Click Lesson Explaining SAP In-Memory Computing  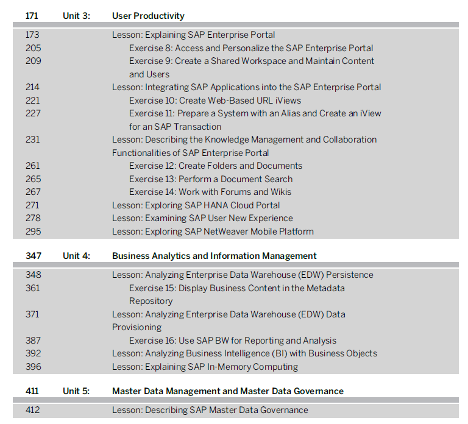205,367
